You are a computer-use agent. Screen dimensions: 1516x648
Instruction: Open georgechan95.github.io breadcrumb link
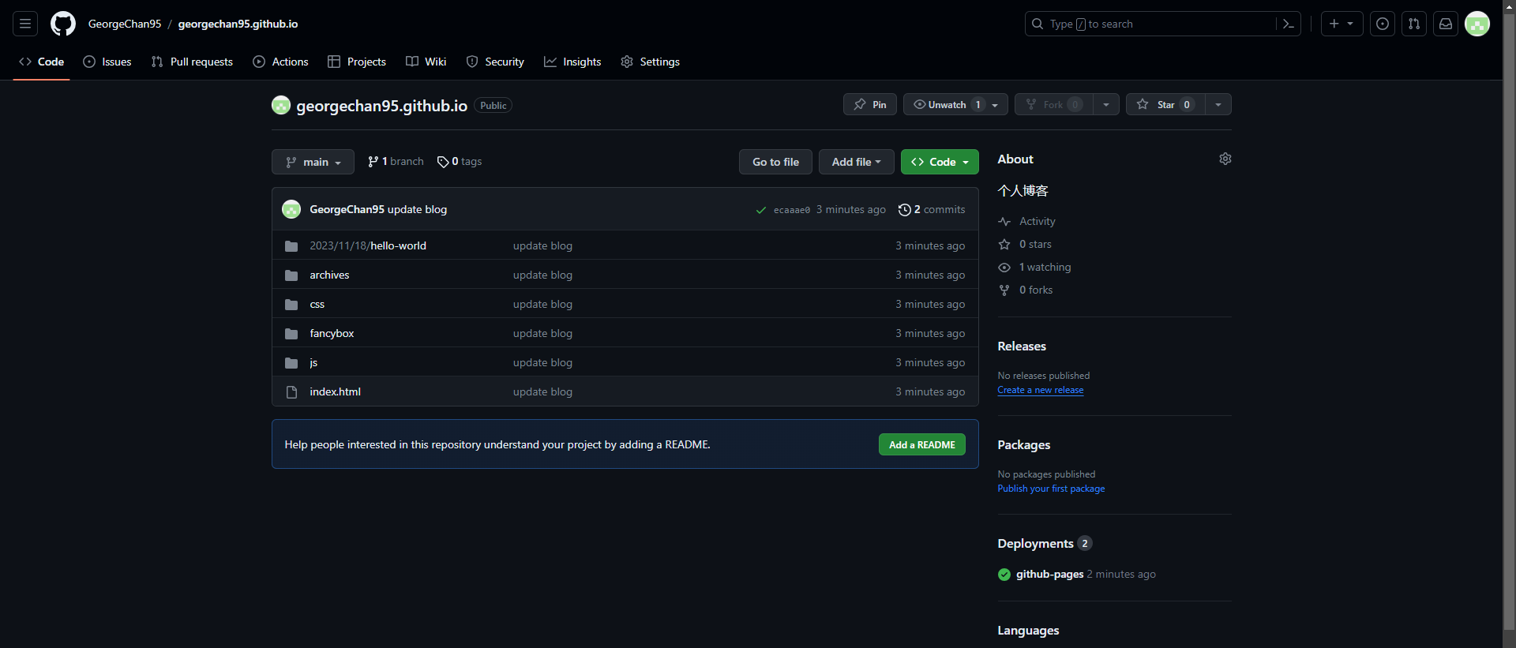[238, 24]
